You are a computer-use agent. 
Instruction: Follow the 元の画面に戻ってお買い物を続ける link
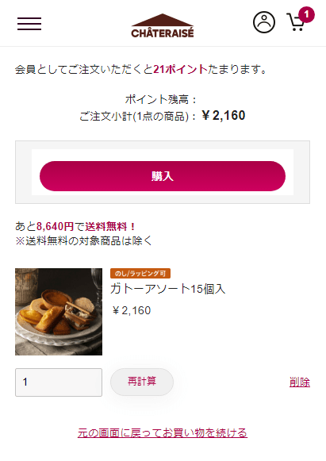[163, 432]
